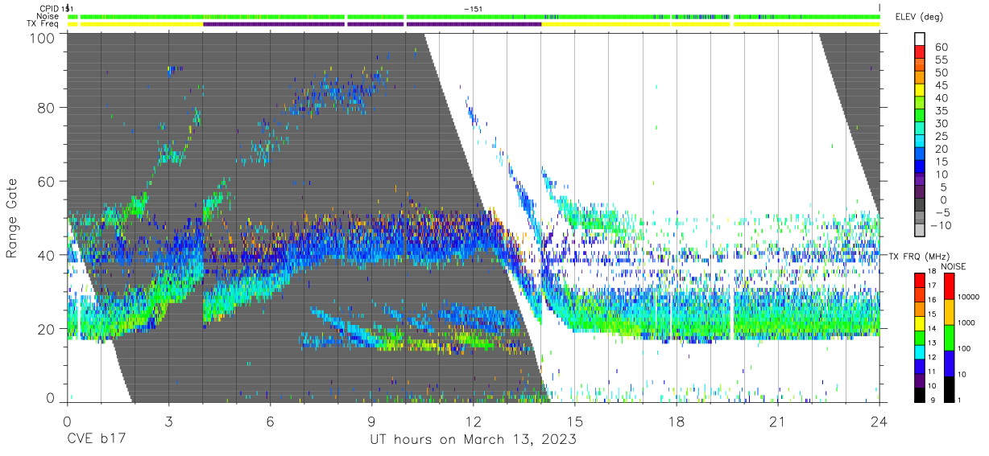Click the '3' tick on UT hours axis
The image size is (989, 456).
168,421
